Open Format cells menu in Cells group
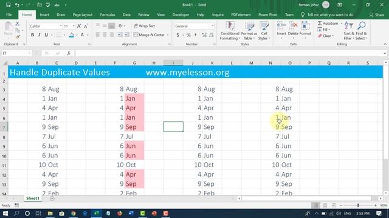 (305, 30)
